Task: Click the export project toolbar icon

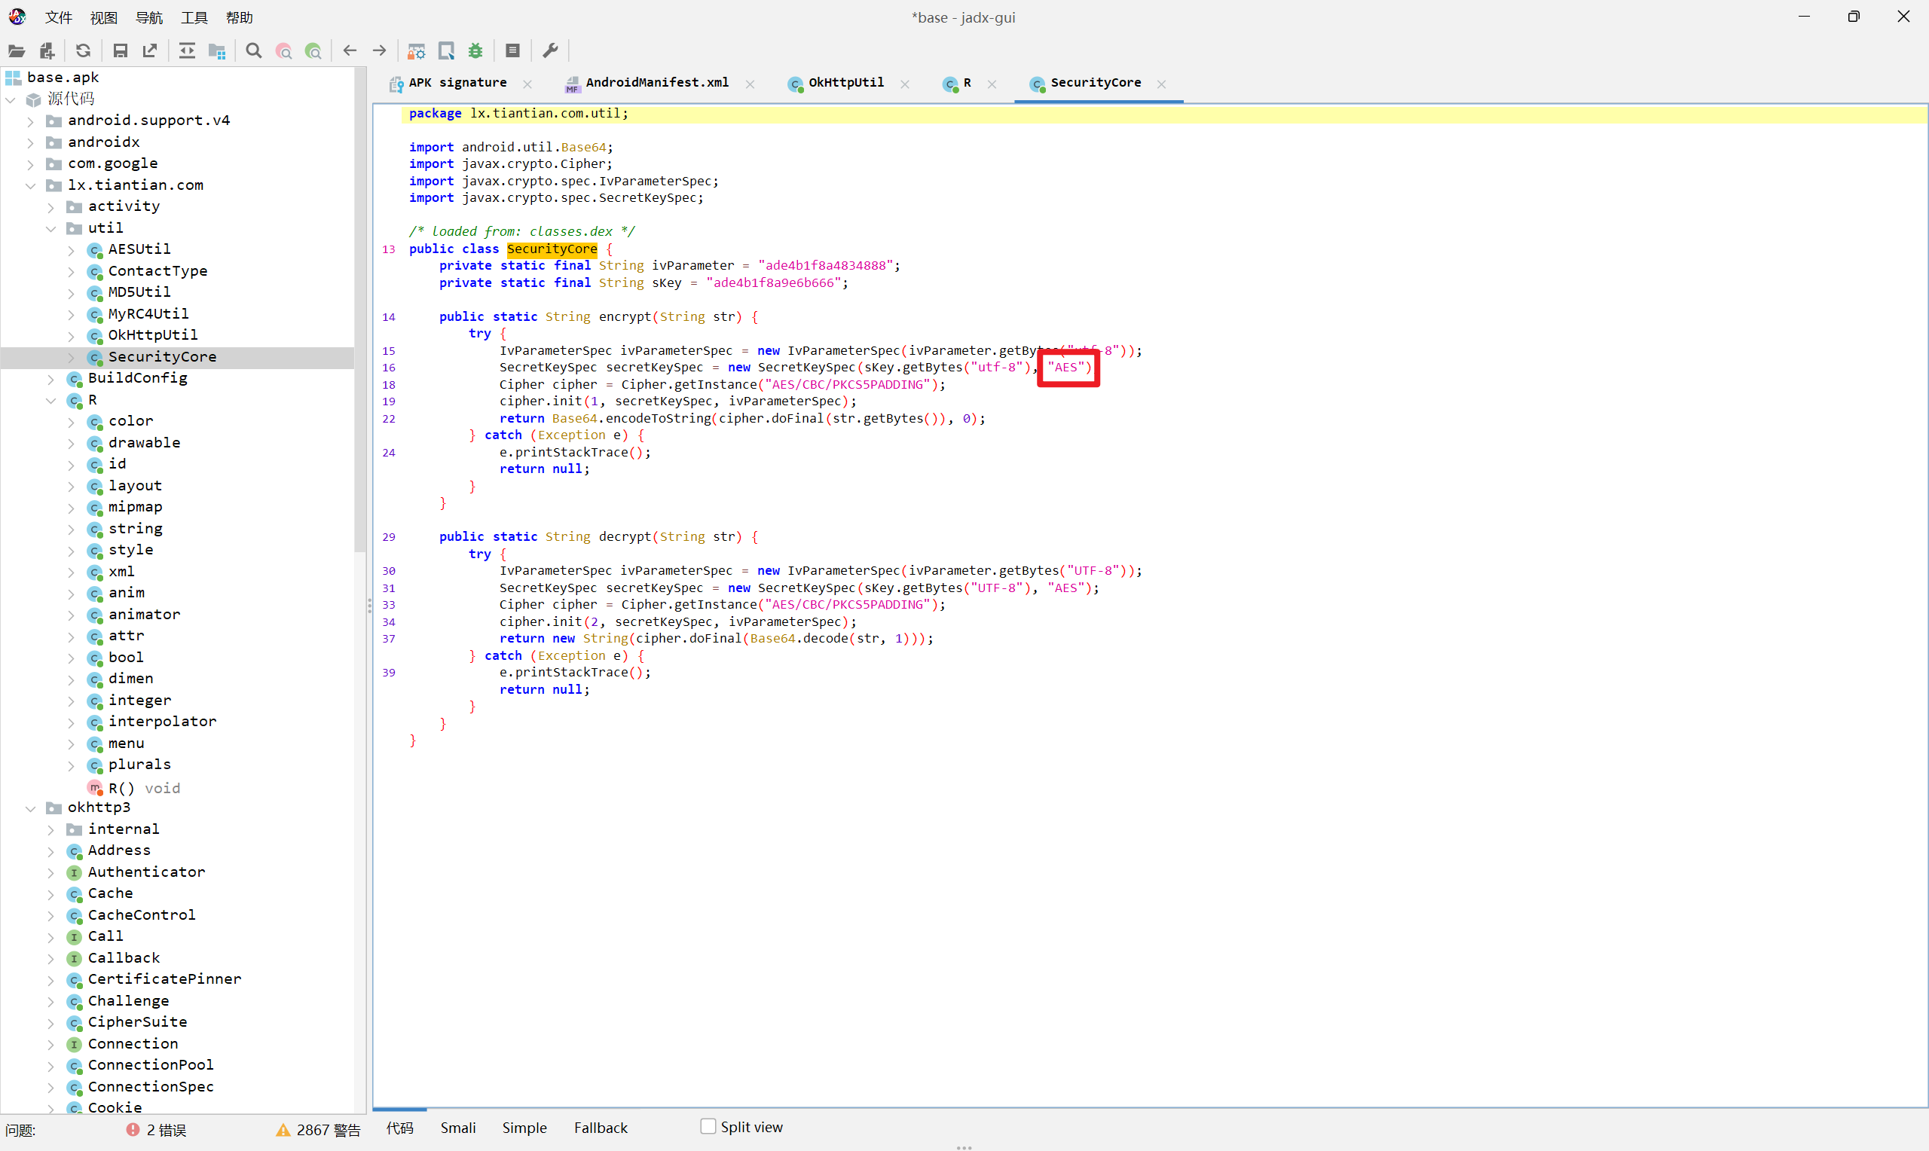Action: click(x=150, y=51)
